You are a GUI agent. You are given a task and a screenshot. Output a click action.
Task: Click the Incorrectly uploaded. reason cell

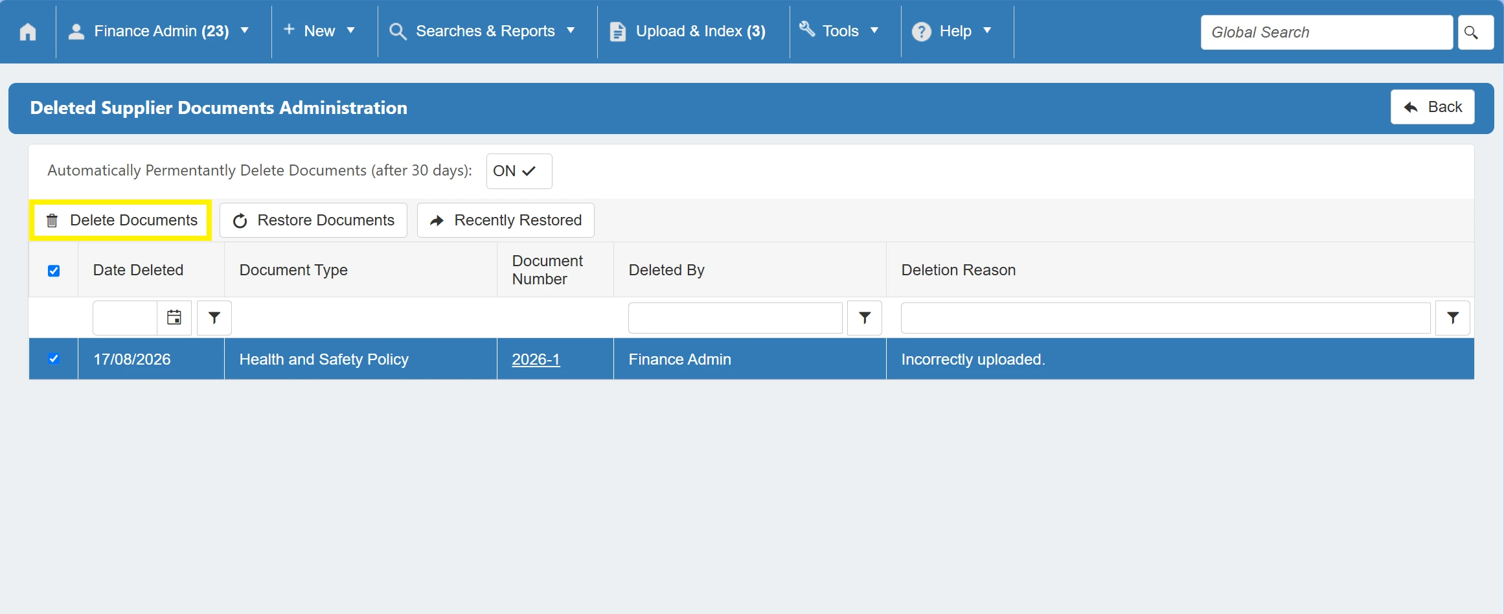tap(1180, 359)
